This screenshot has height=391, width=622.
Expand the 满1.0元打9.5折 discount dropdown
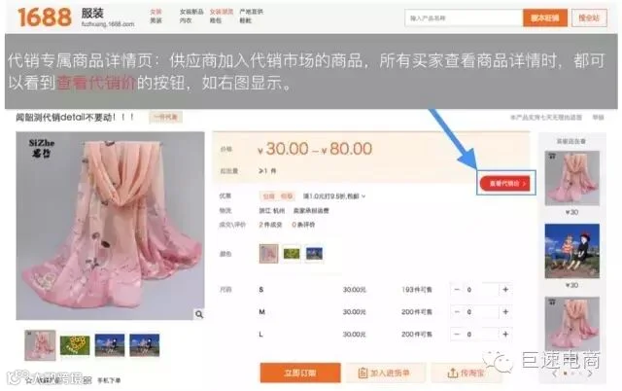(334, 196)
